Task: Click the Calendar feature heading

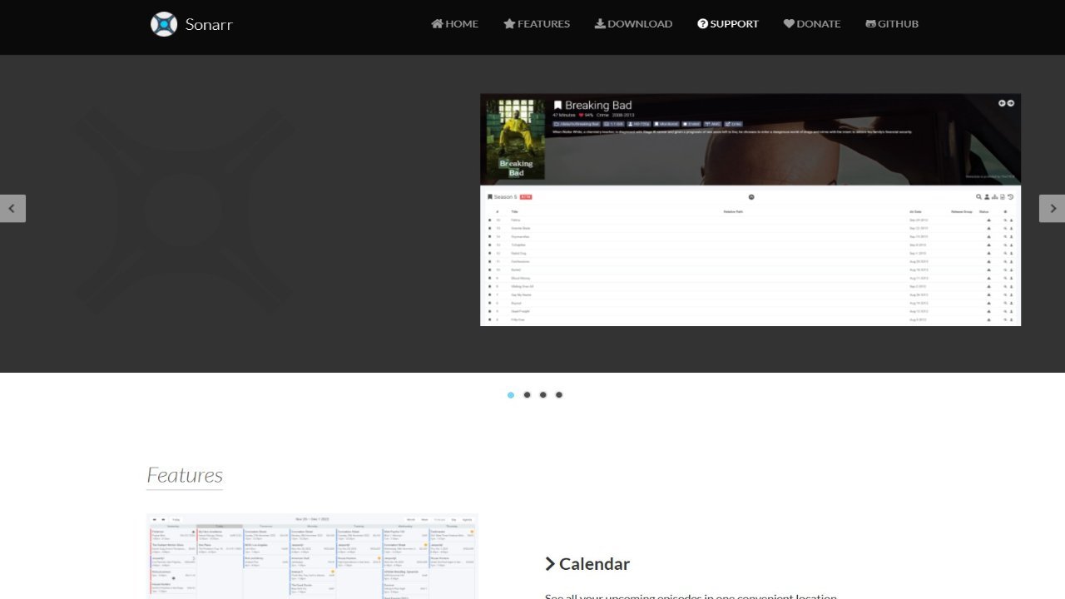Action: (x=587, y=564)
